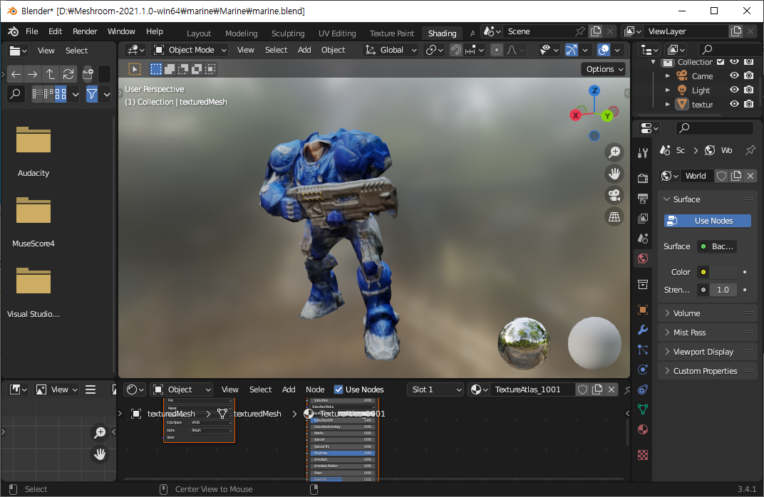Toggle snapping magnet in viewport header

(x=456, y=50)
